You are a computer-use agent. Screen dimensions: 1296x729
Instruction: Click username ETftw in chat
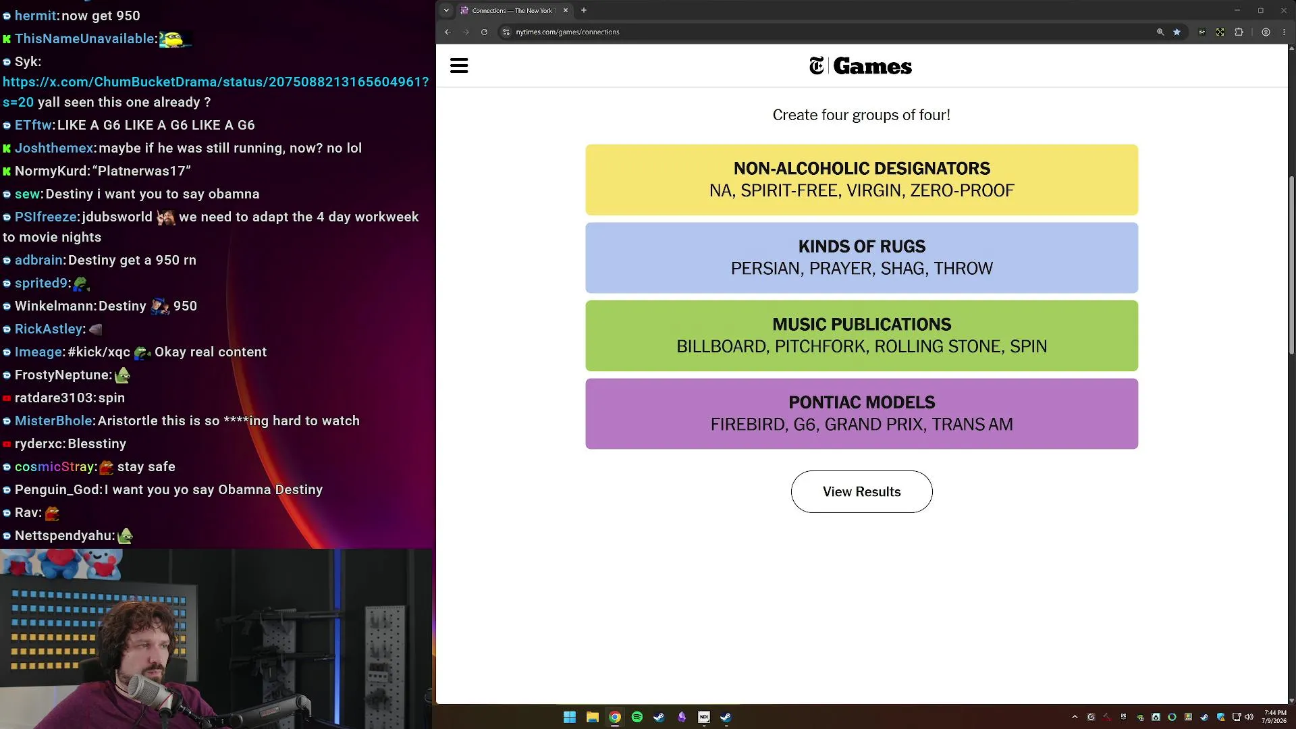pos(33,125)
